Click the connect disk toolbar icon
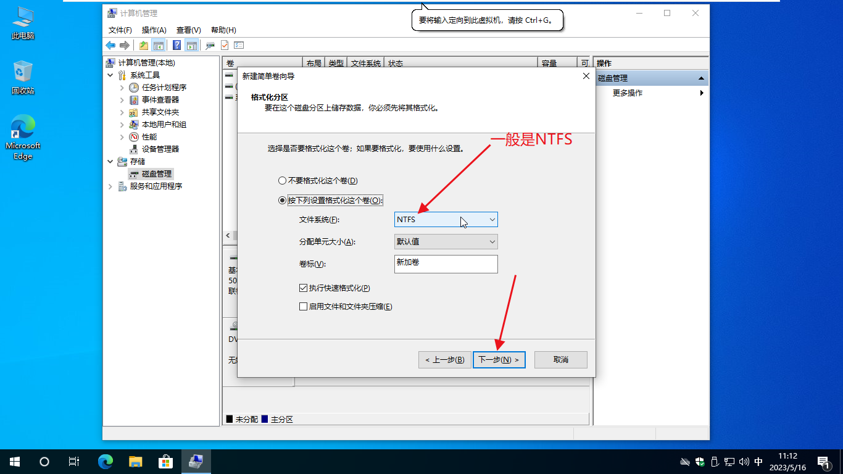Screen dimensions: 843x474 coord(210,45)
